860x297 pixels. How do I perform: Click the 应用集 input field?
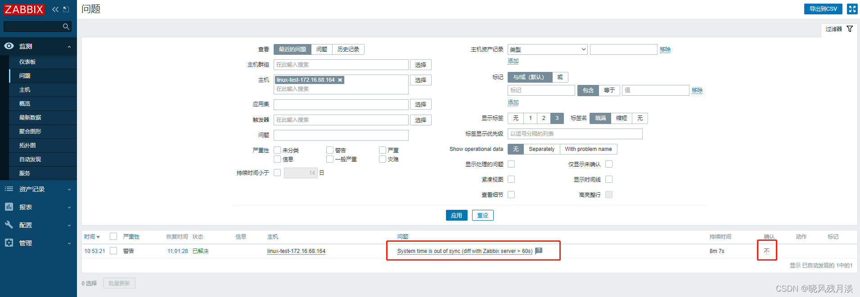click(341, 105)
